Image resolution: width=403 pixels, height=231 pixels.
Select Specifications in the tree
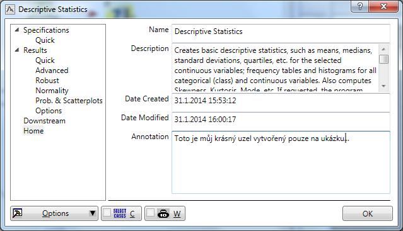click(x=46, y=30)
